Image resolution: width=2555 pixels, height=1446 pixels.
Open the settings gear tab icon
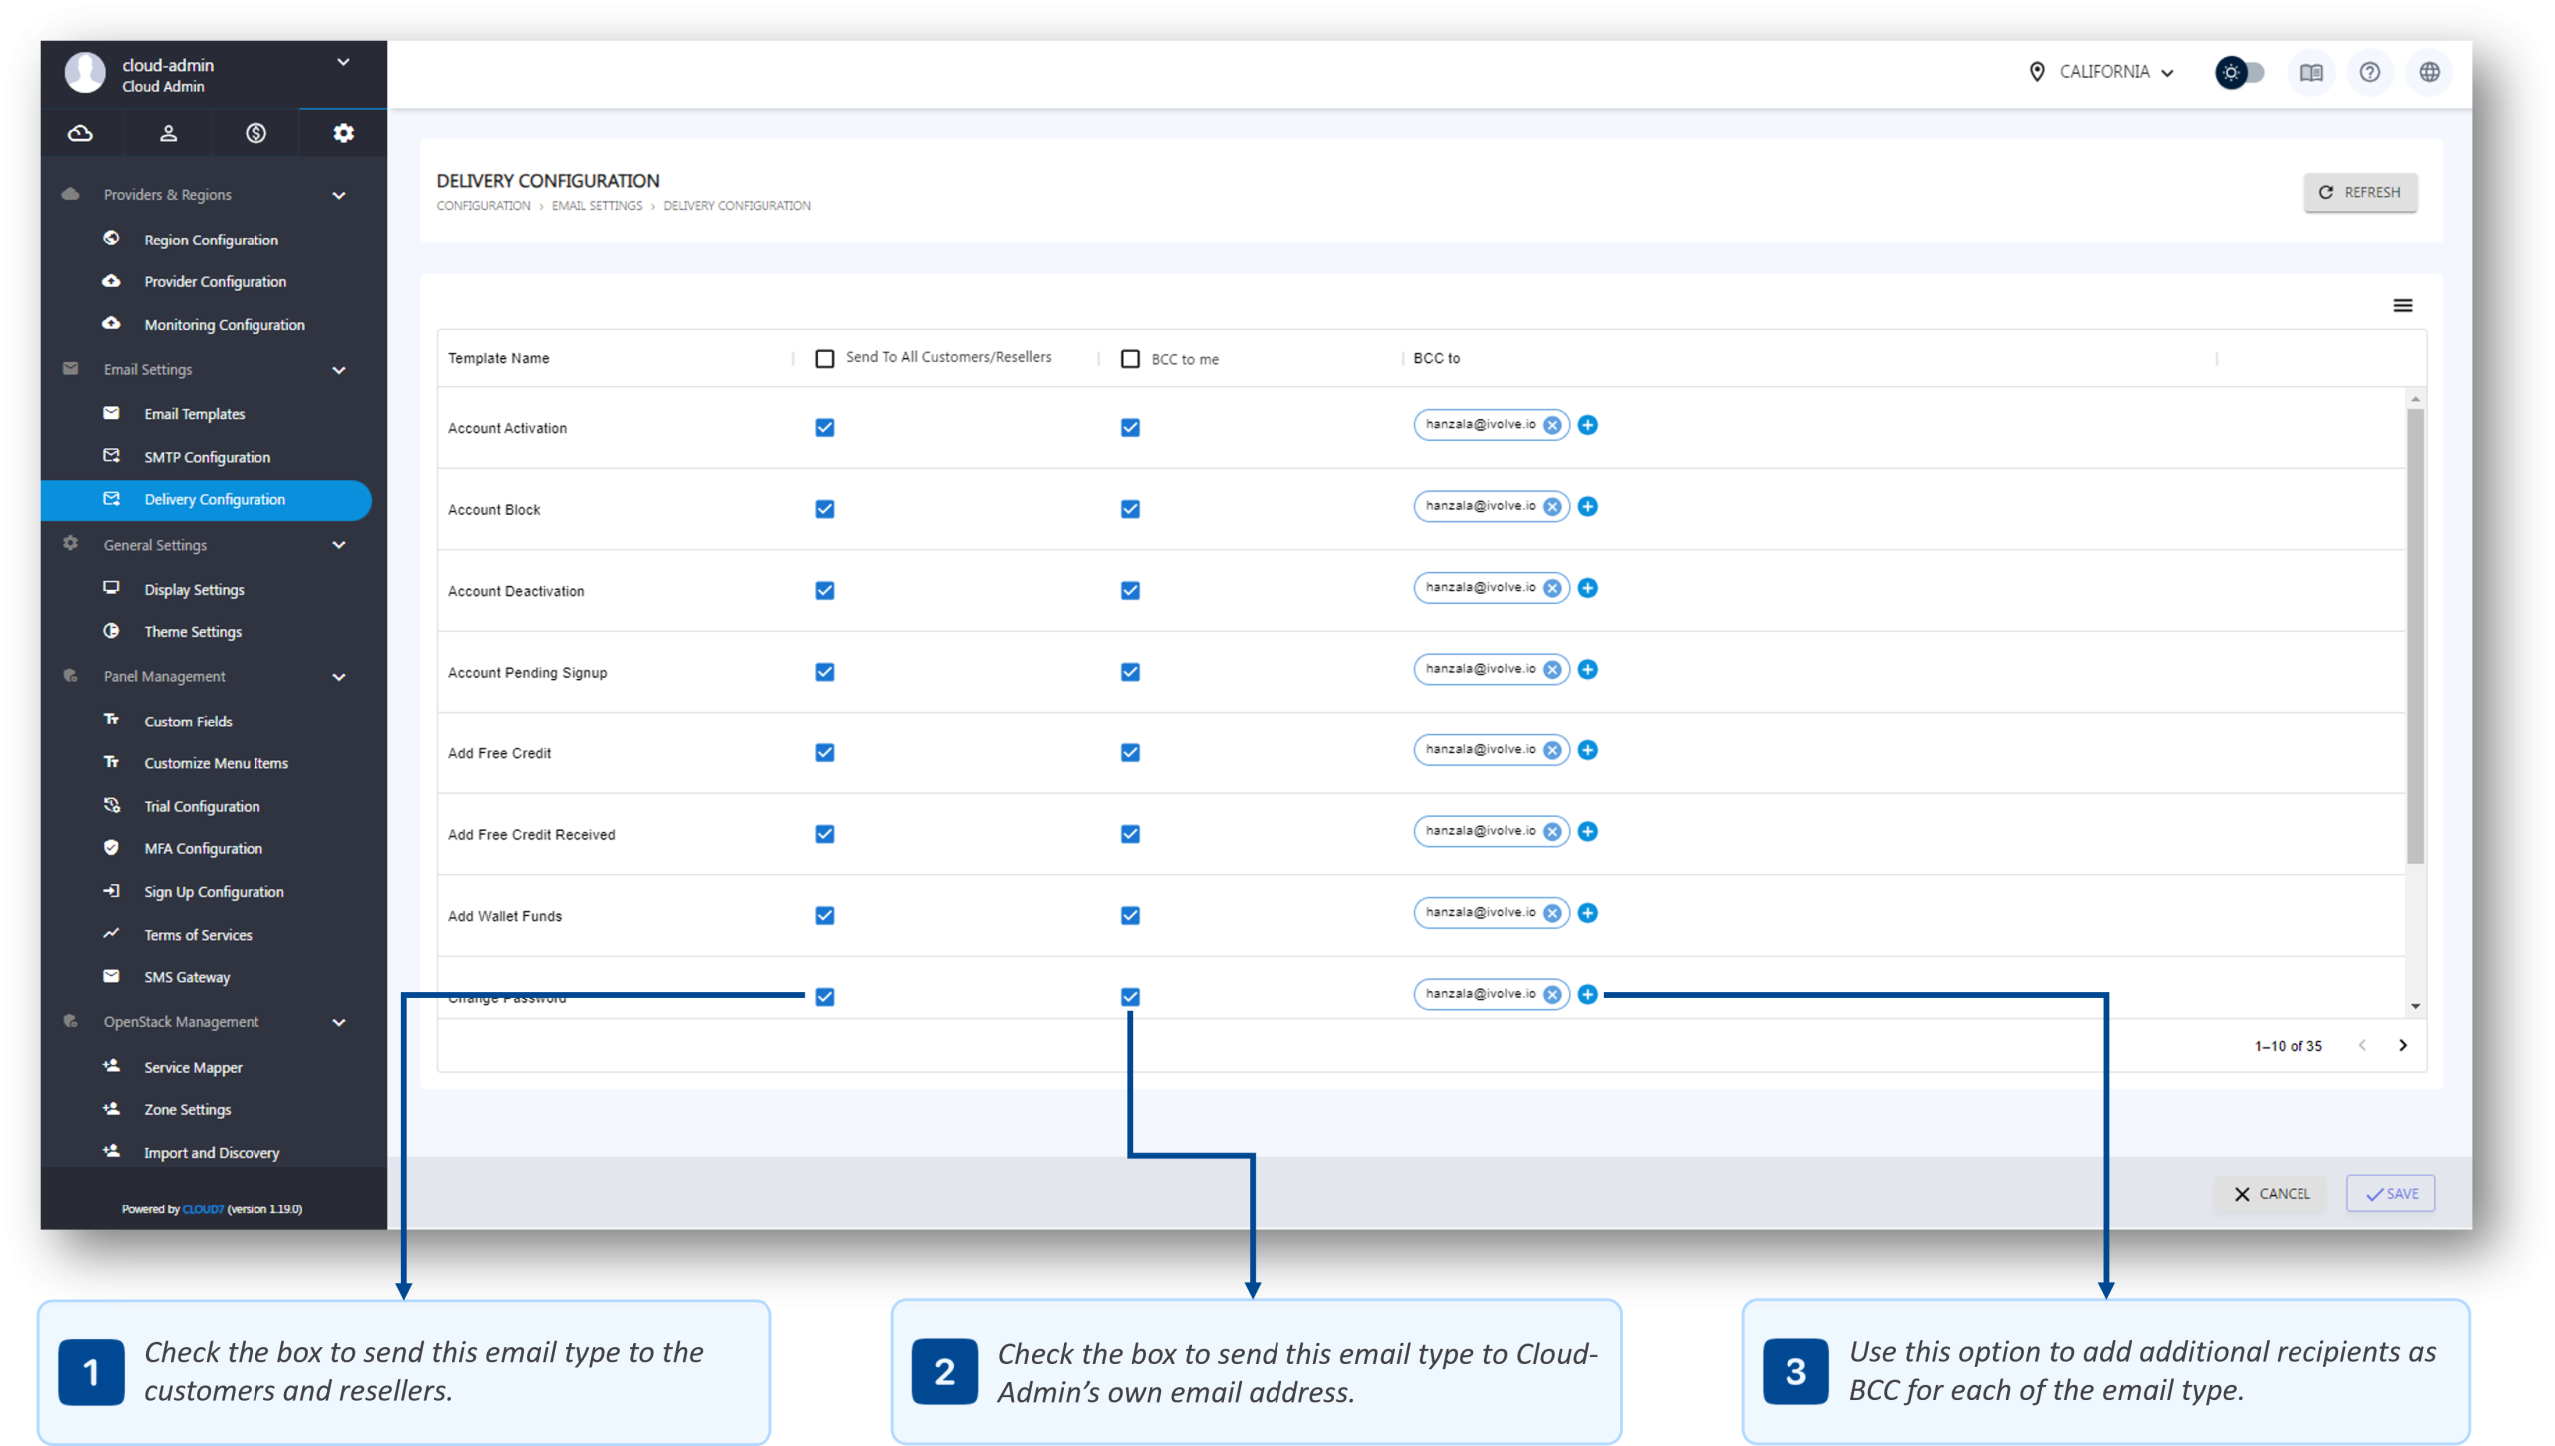(x=343, y=133)
